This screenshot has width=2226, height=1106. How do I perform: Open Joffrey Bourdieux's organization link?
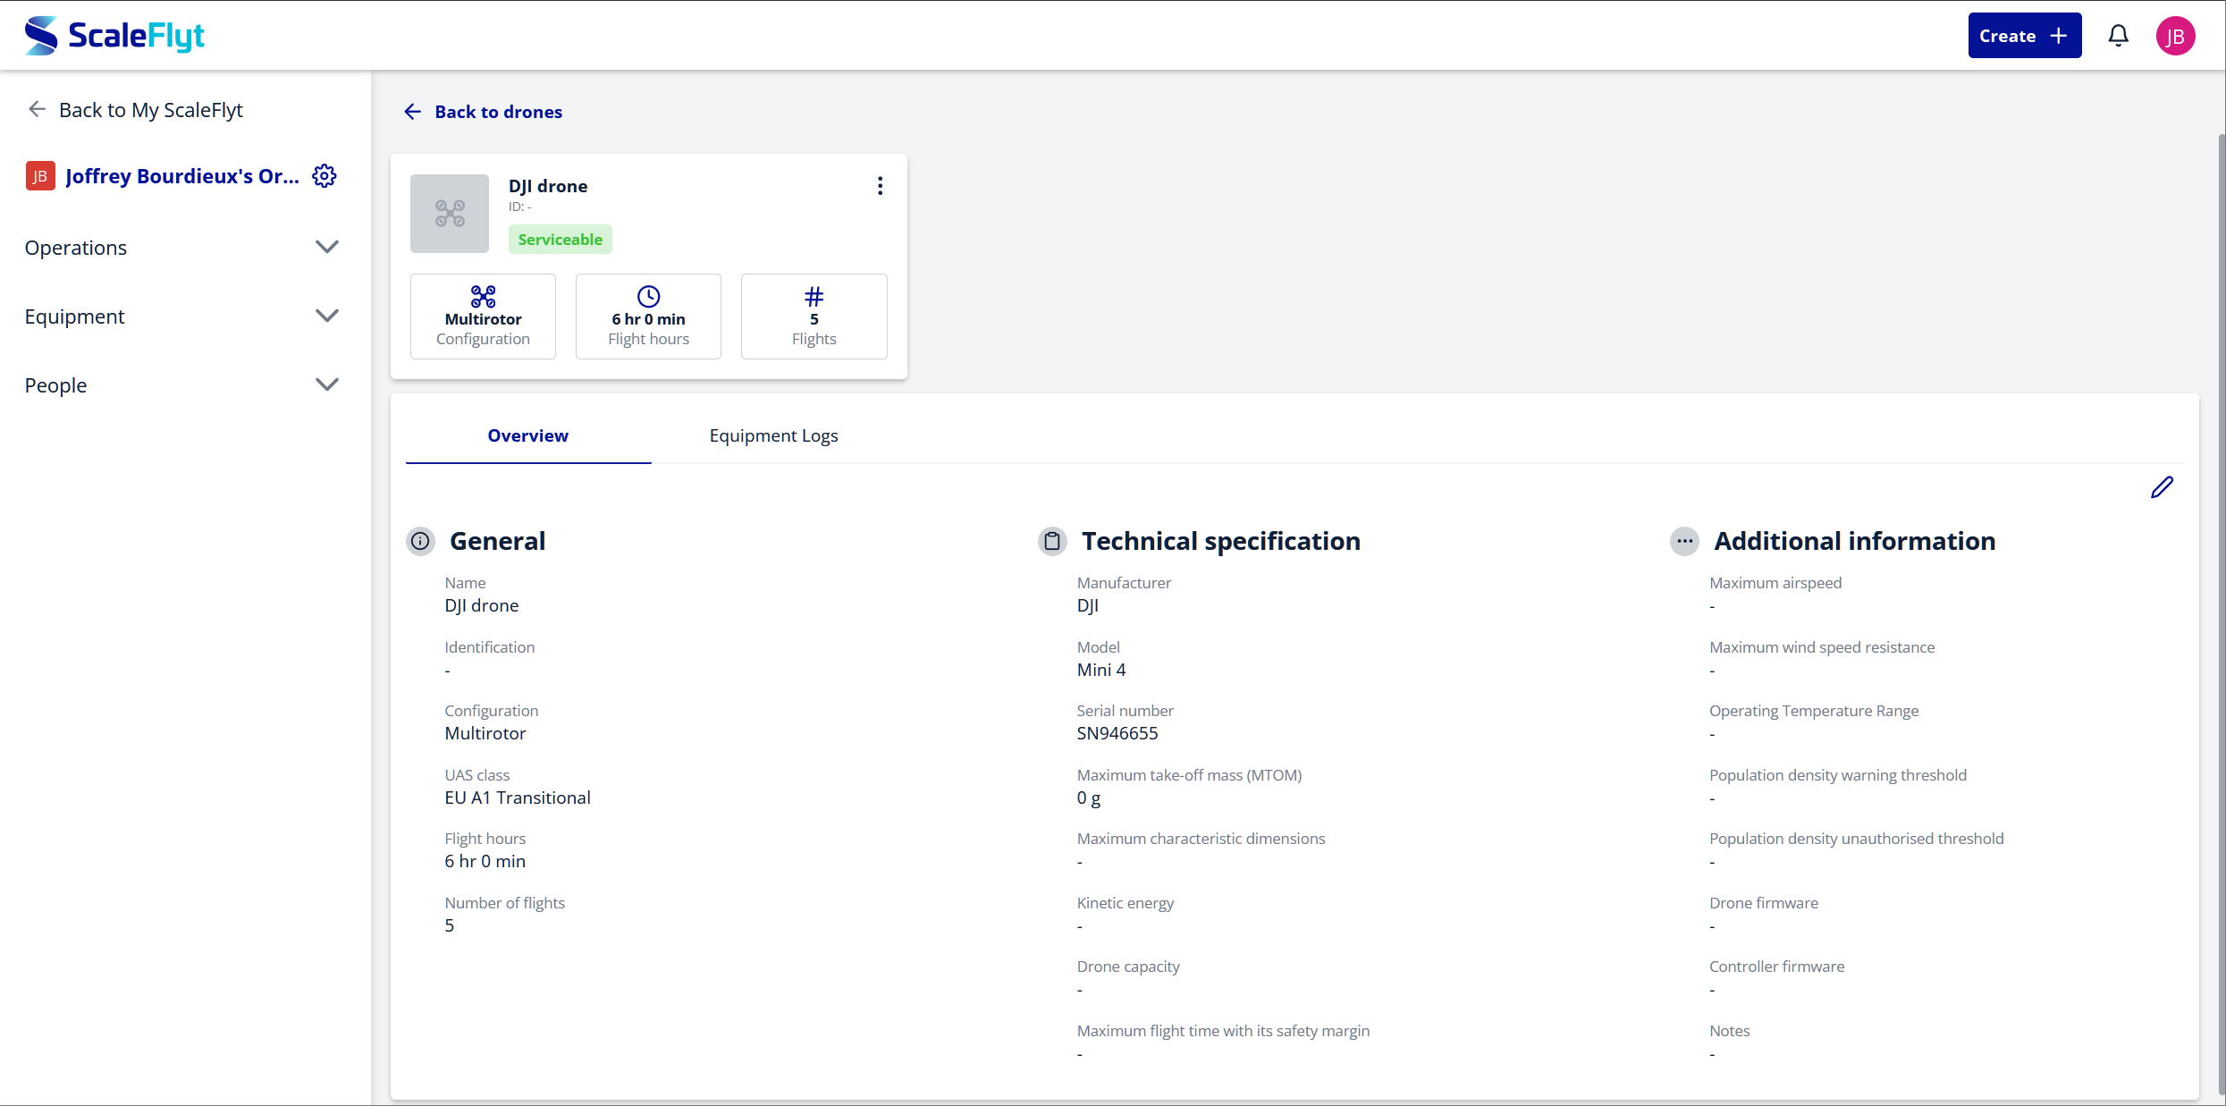(182, 176)
